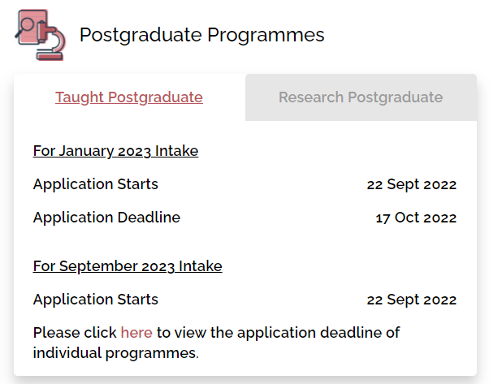Click the microscope icon beside Postgraduate Programmes

50,41
